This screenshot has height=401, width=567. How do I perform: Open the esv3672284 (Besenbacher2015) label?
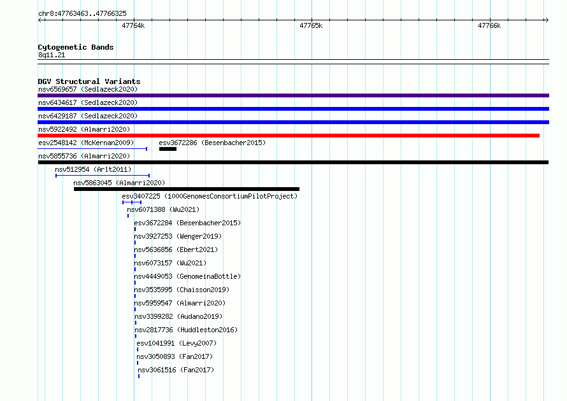(187, 223)
